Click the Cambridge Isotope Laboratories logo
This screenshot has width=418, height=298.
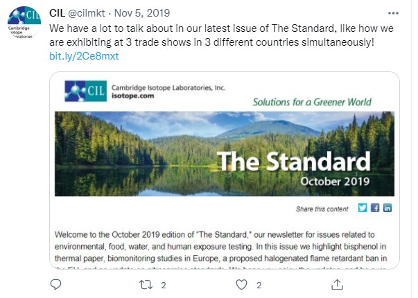[x=85, y=91]
